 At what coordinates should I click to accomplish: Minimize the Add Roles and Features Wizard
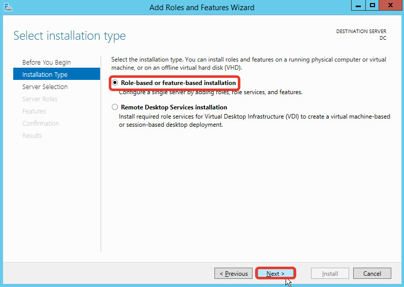click(359, 6)
